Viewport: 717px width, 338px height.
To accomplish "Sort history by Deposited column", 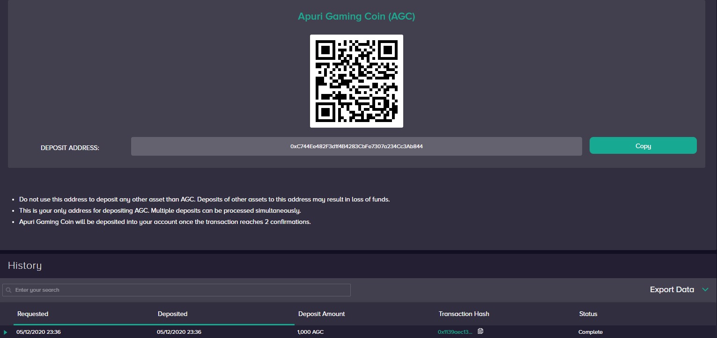I will 172,314.
